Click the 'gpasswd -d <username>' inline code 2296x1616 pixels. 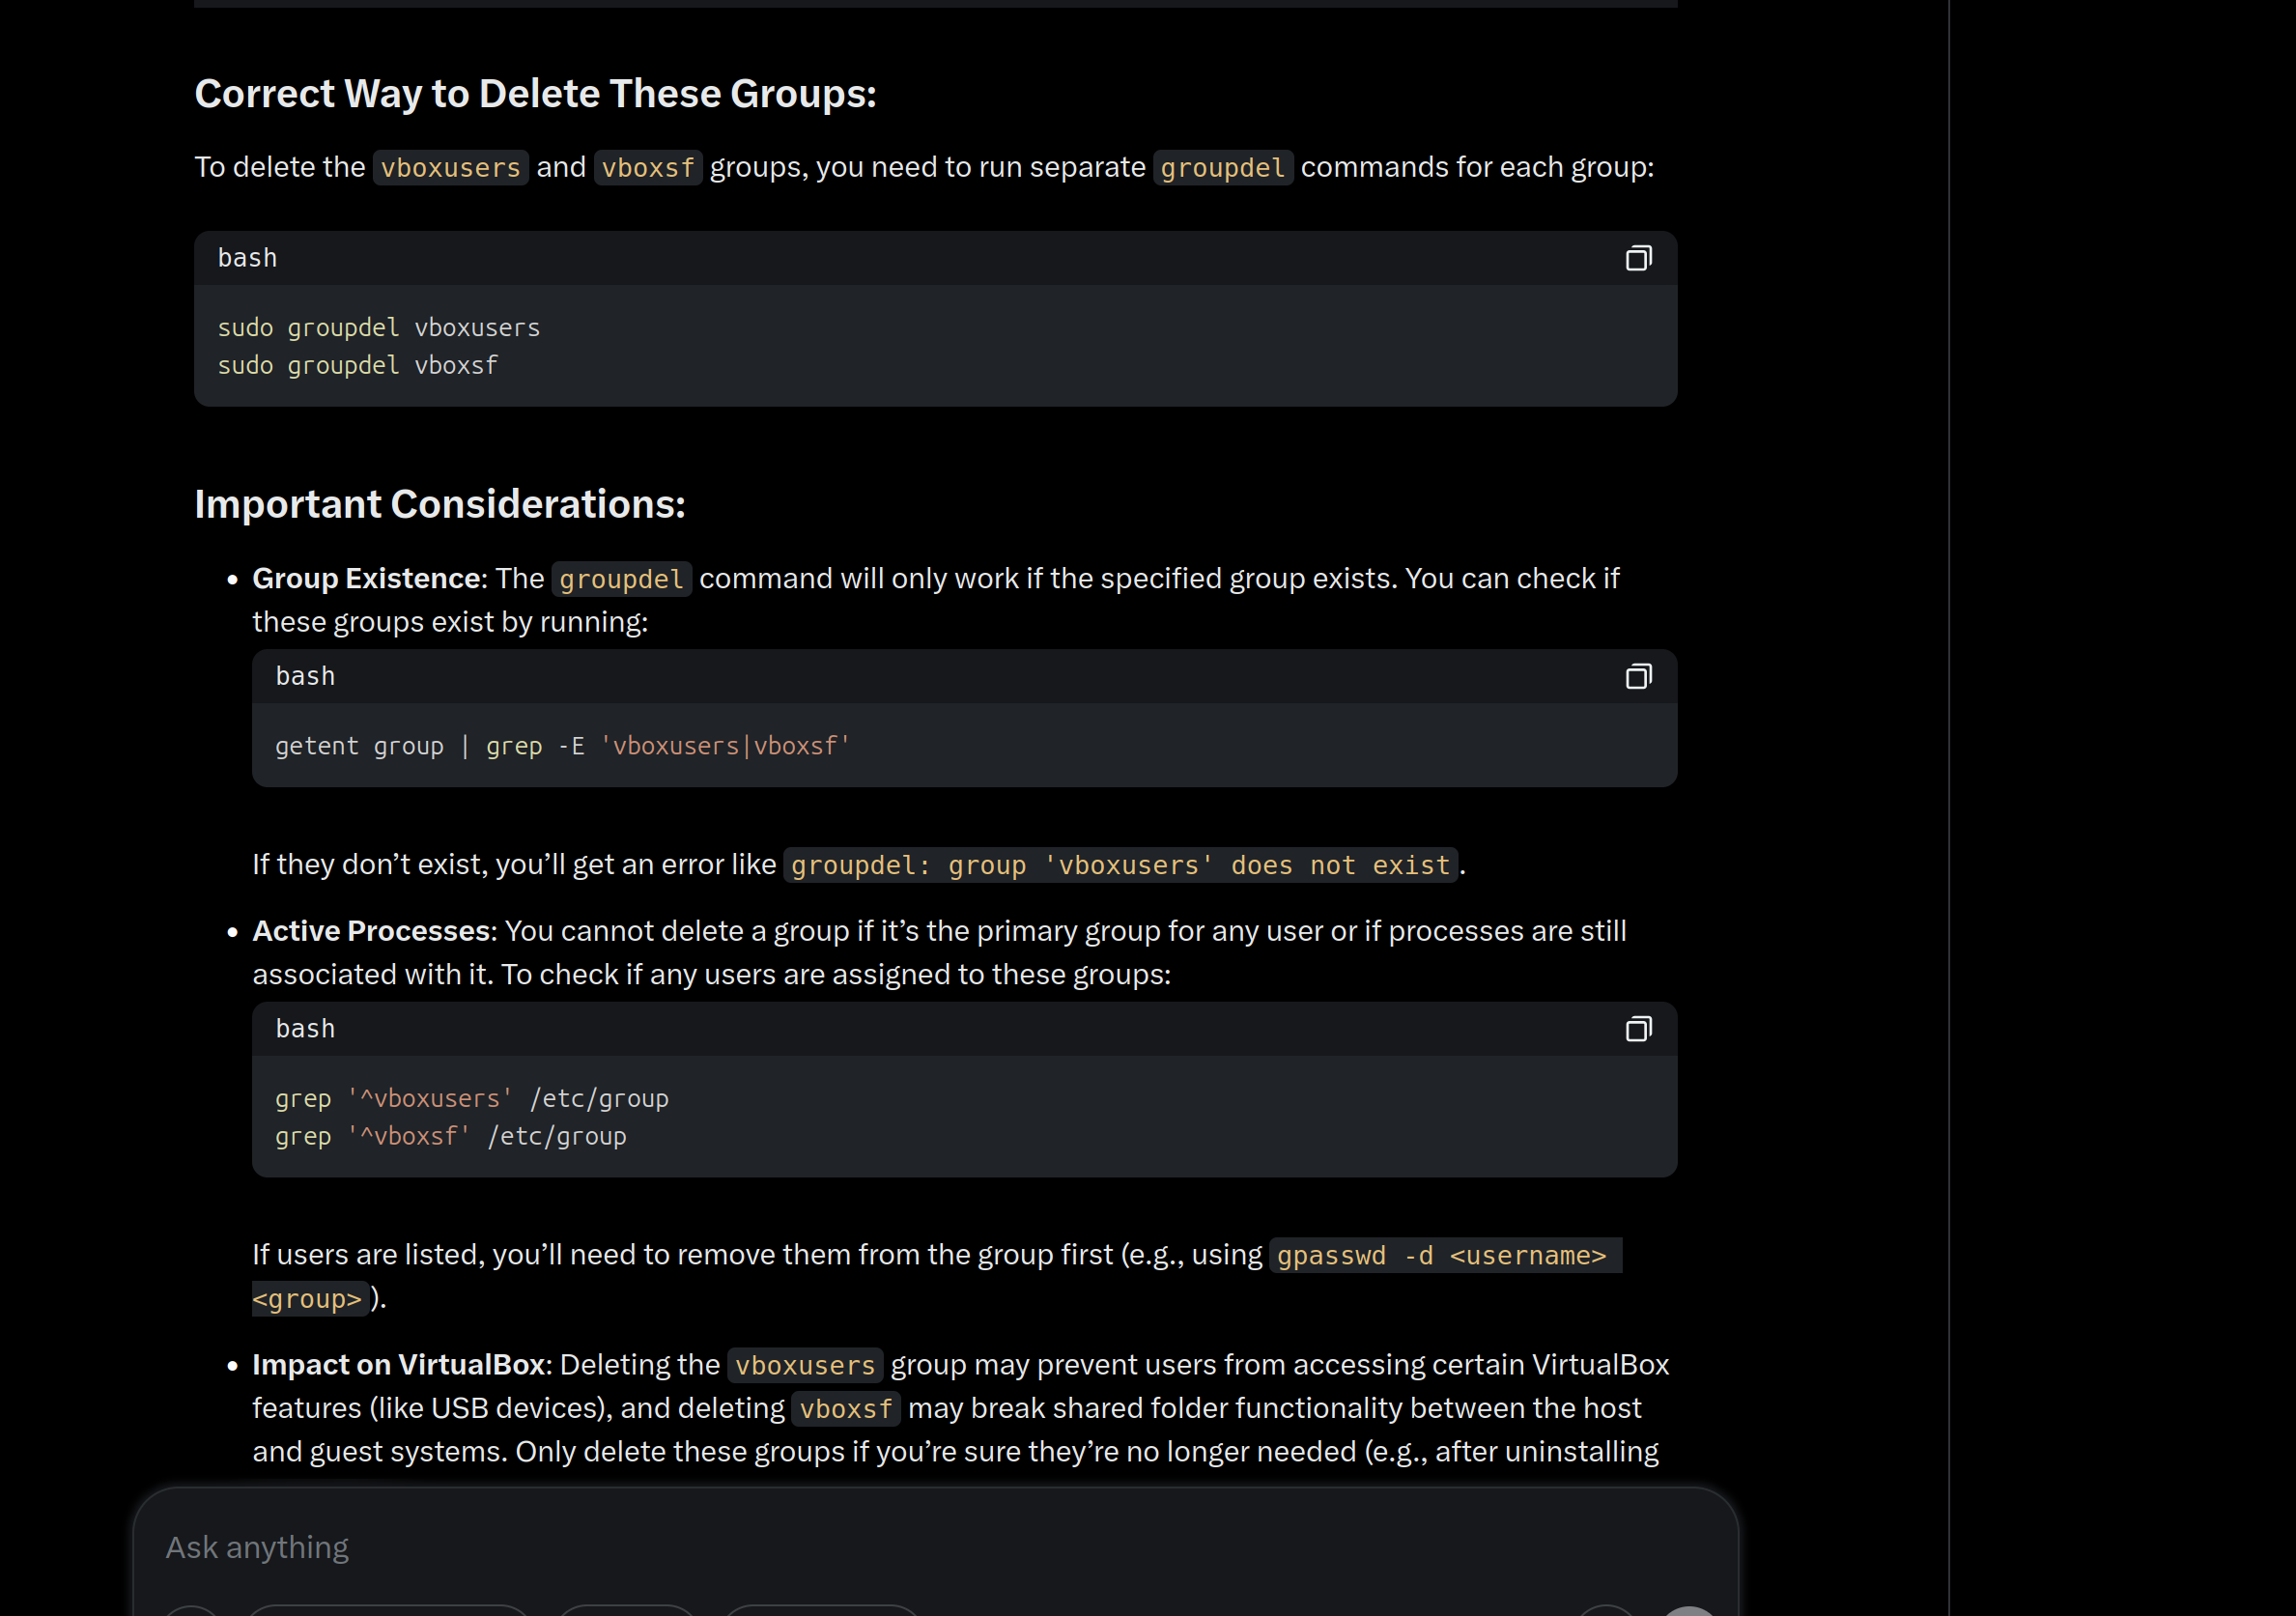click(x=1441, y=1256)
